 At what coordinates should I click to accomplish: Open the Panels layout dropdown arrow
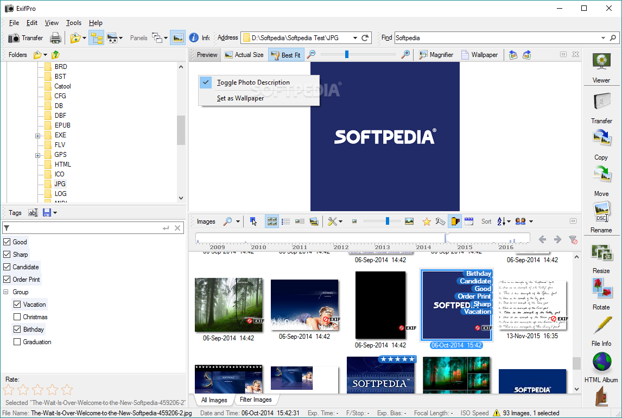166,38
